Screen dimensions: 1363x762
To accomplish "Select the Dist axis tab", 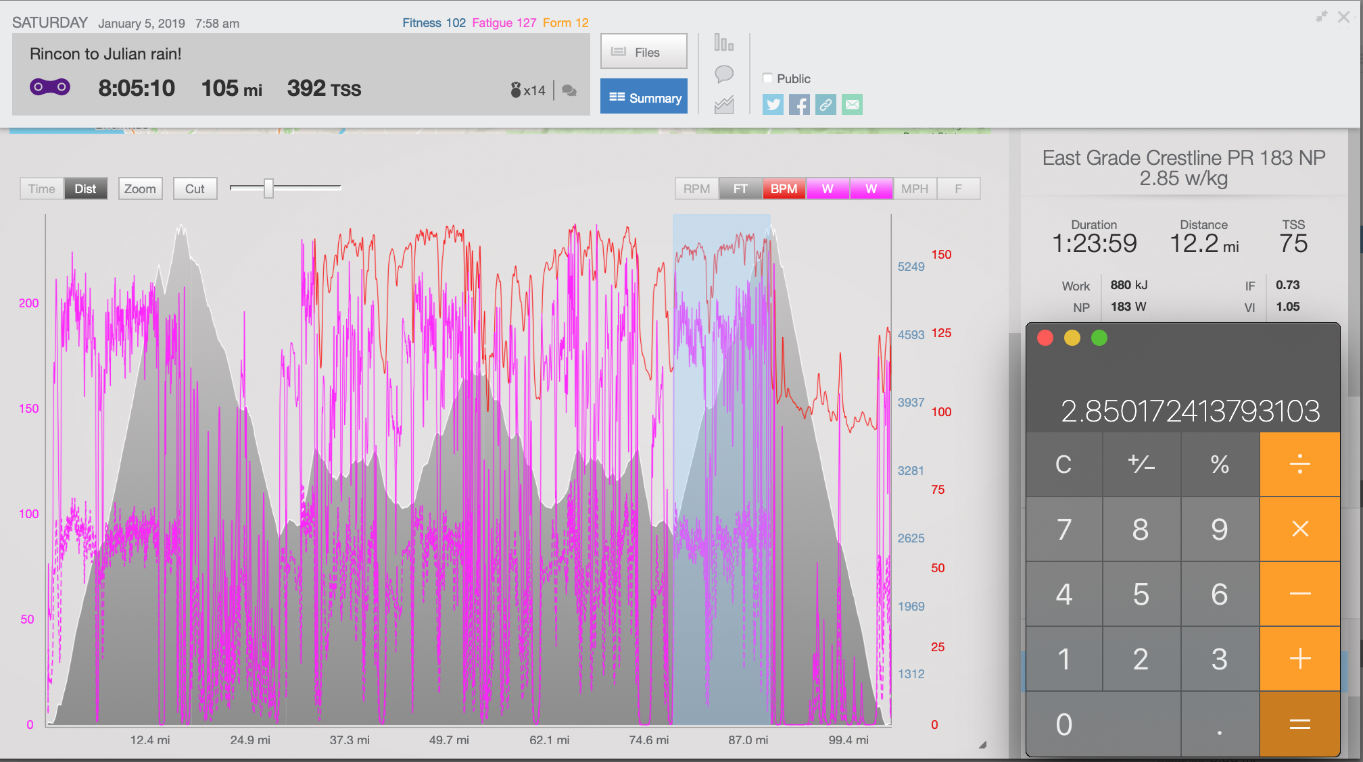I will 85,189.
